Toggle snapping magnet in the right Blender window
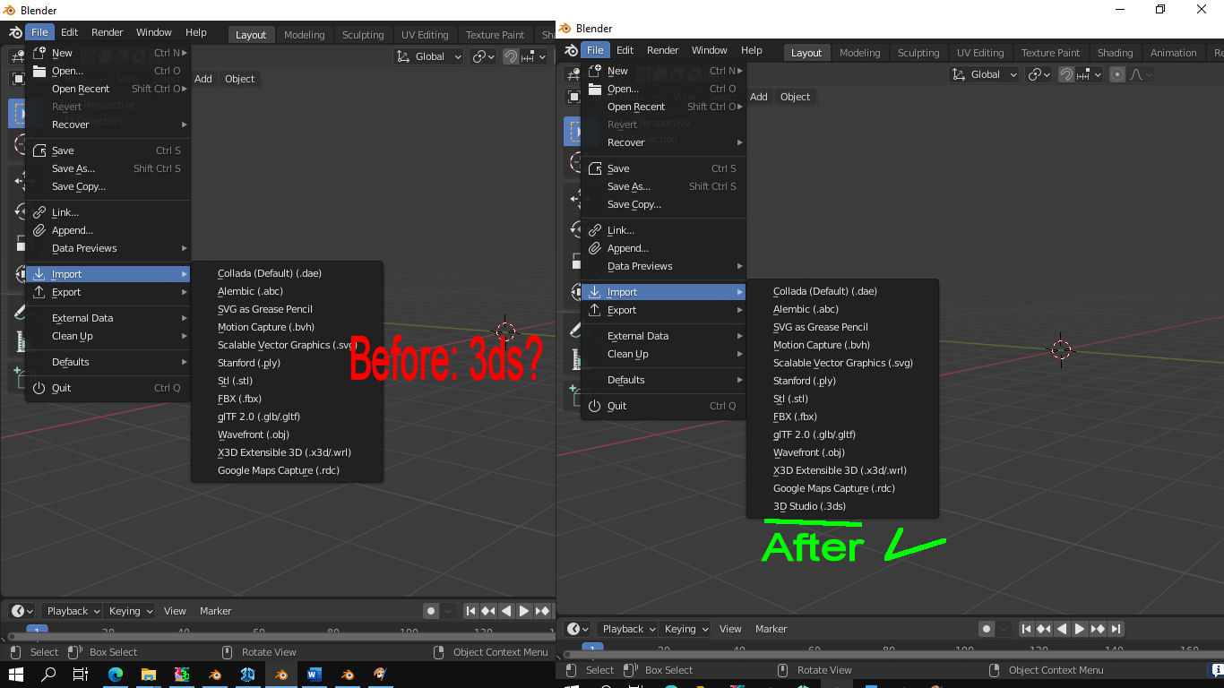This screenshot has width=1224, height=688. click(1066, 74)
